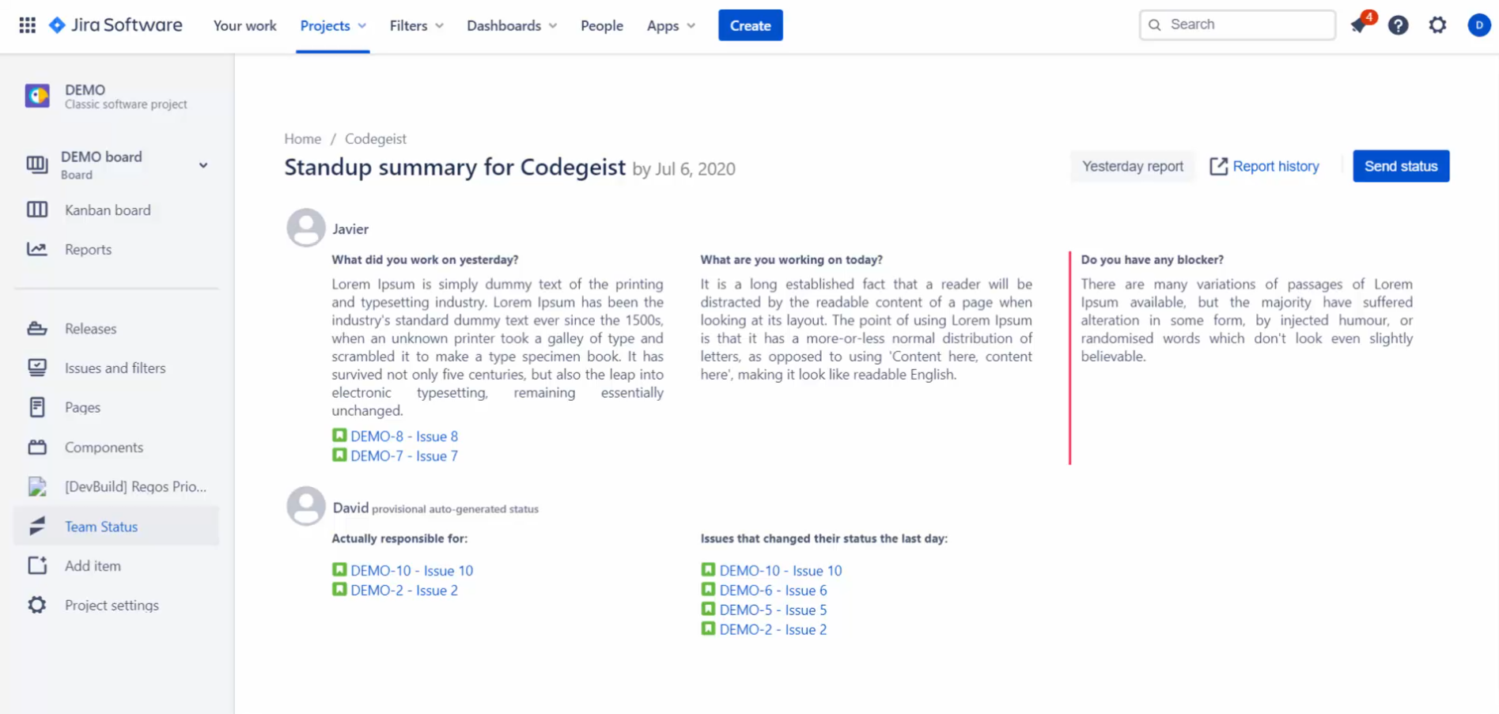Open the user profile avatar D
1499x714 pixels.
pos(1478,25)
